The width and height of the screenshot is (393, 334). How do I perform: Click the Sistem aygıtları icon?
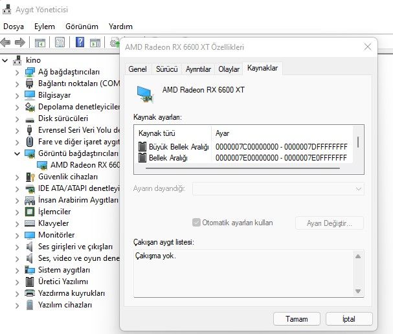(30, 270)
